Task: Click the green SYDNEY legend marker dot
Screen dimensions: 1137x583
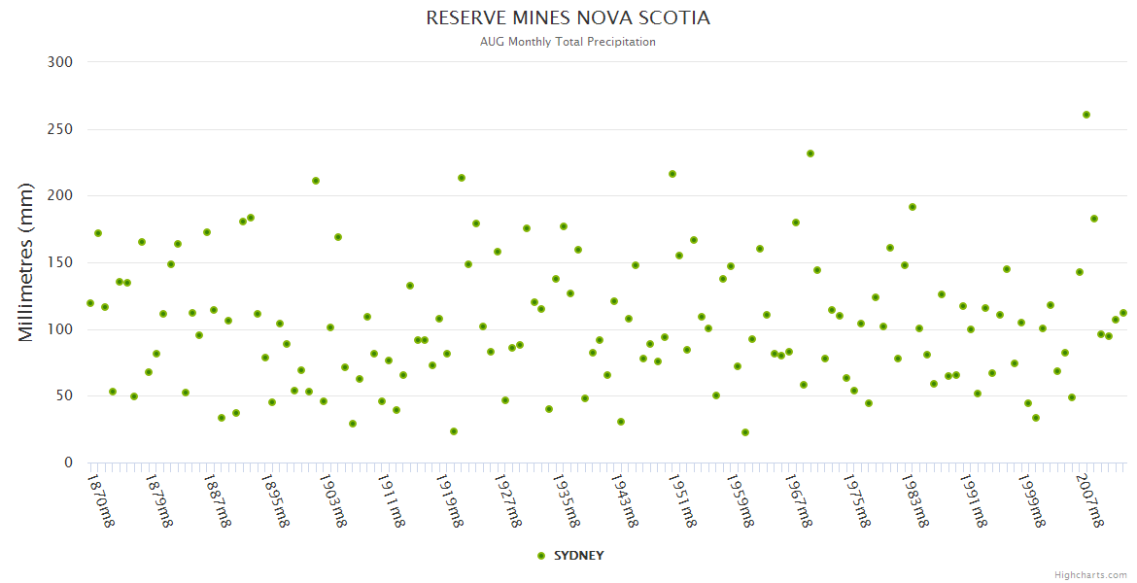Action: pyautogui.click(x=541, y=556)
